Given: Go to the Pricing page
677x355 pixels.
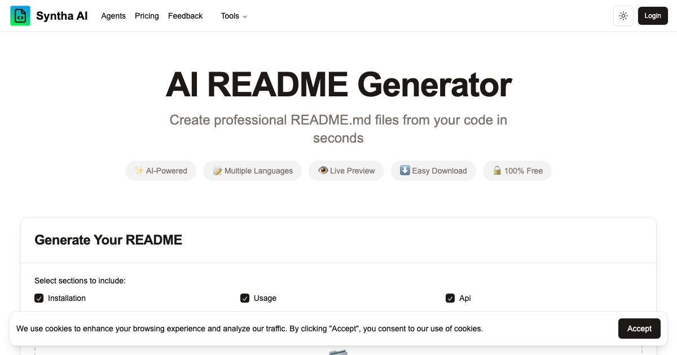Looking at the screenshot, I should pyautogui.click(x=147, y=16).
